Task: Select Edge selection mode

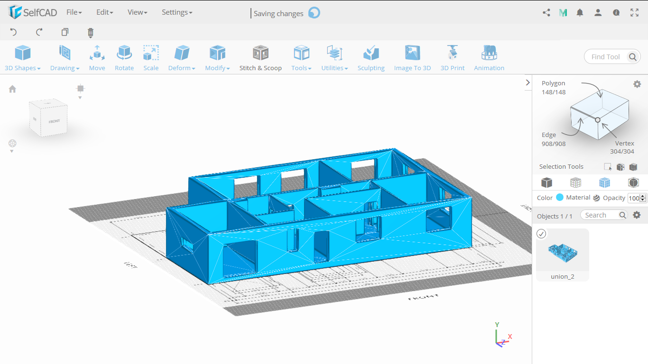Action: click(x=553, y=139)
